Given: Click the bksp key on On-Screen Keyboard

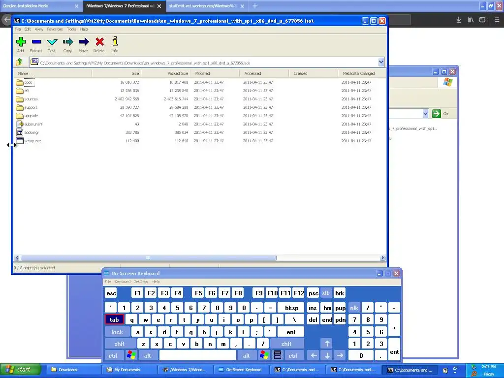Looking at the screenshot, I should tap(291, 308).
